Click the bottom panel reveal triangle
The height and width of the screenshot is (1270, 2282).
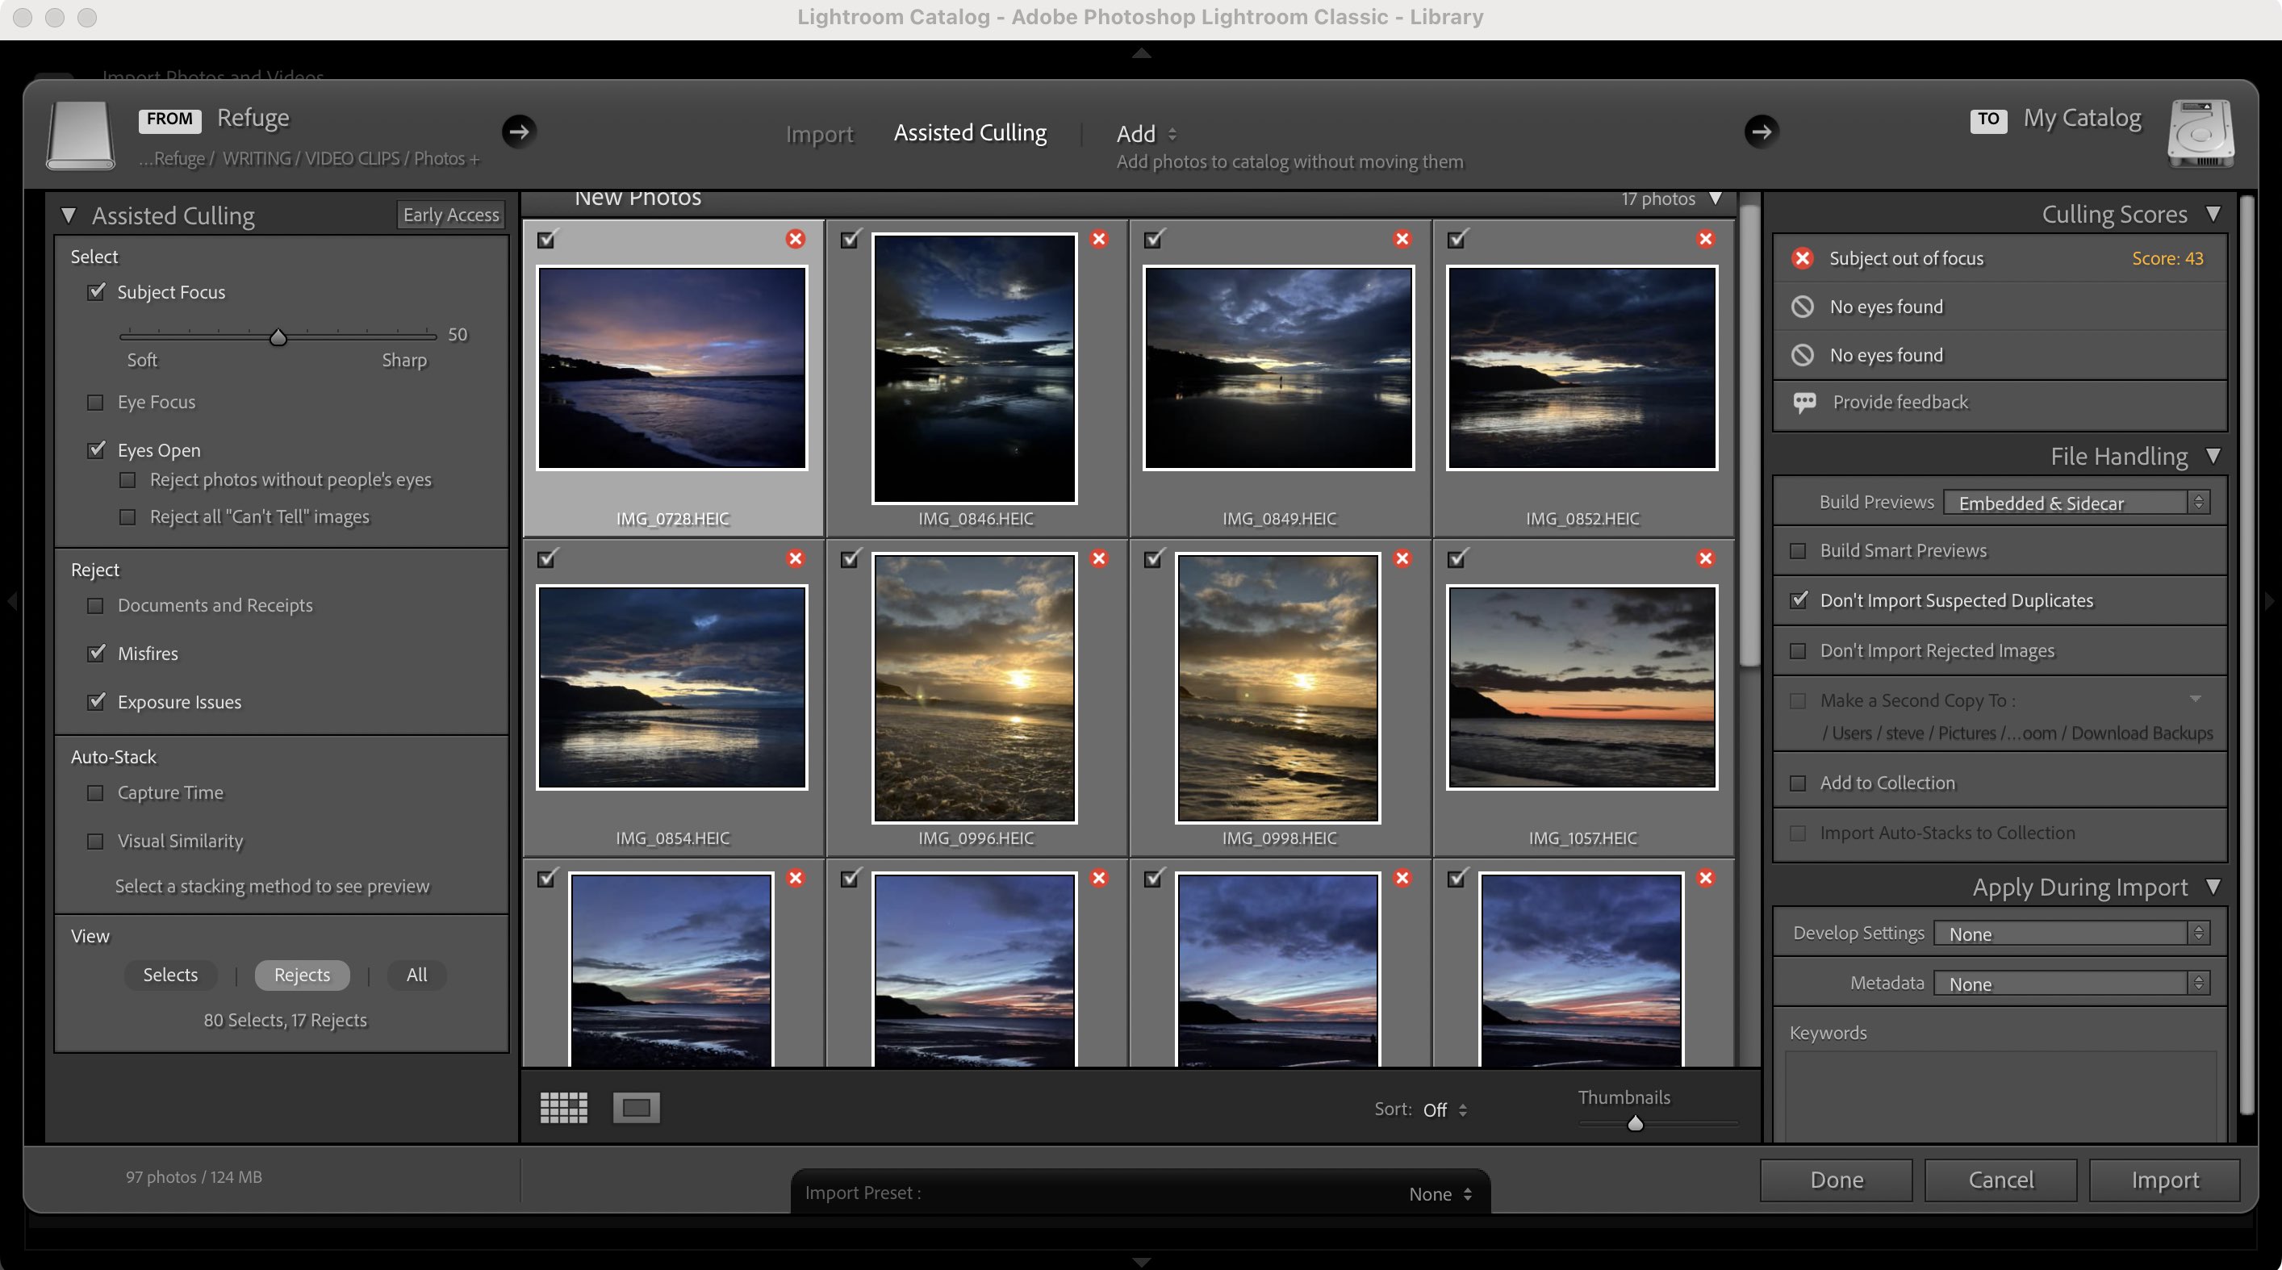pyautogui.click(x=1141, y=1261)
